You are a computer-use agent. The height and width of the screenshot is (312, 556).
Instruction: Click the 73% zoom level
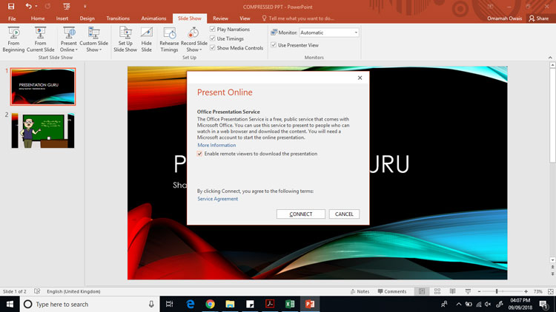click(x=538, y=291)
